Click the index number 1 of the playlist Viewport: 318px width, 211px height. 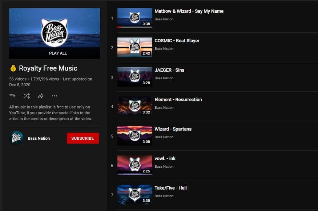112,18
